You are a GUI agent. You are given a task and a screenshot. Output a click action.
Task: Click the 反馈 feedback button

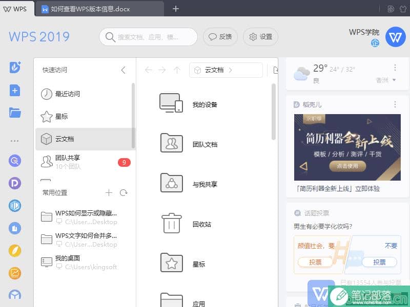(x=220, y=37)
